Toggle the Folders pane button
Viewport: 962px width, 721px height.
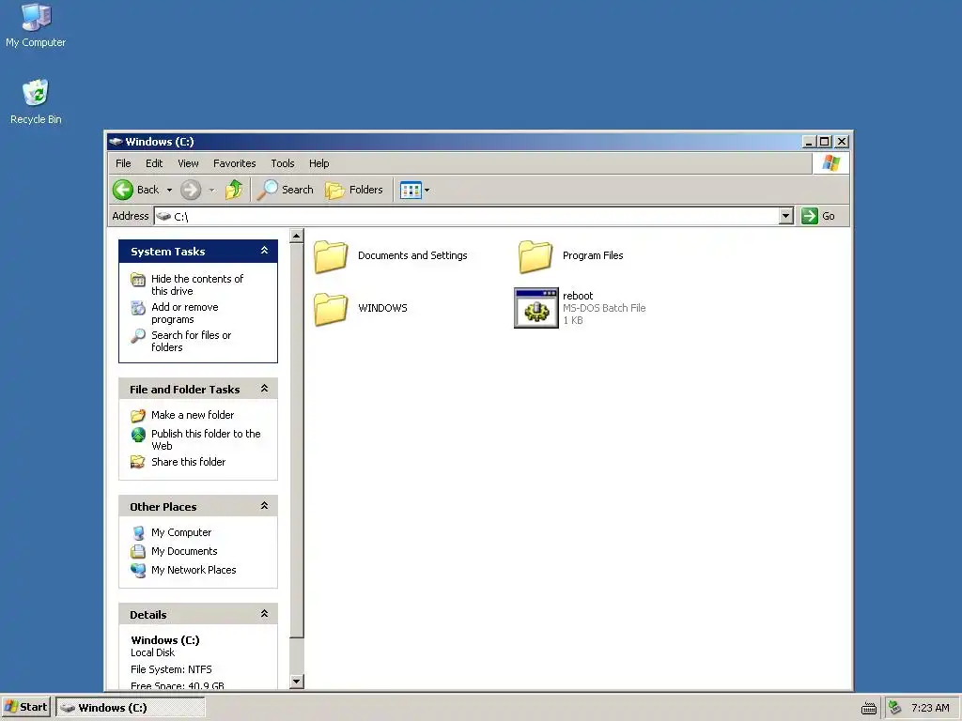354,190
